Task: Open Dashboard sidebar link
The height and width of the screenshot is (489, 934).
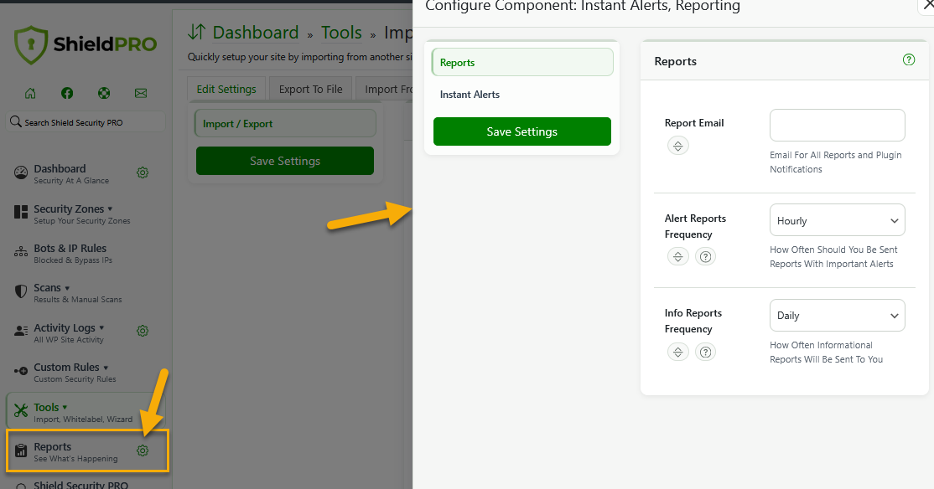Action: 60,169
